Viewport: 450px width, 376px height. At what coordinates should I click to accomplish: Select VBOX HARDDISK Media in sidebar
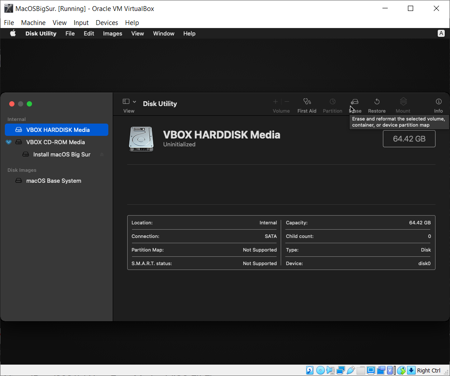57,130
